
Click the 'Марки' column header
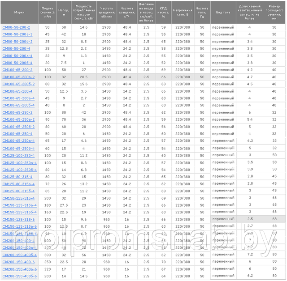pyautogui.click(x=19, y=13)
